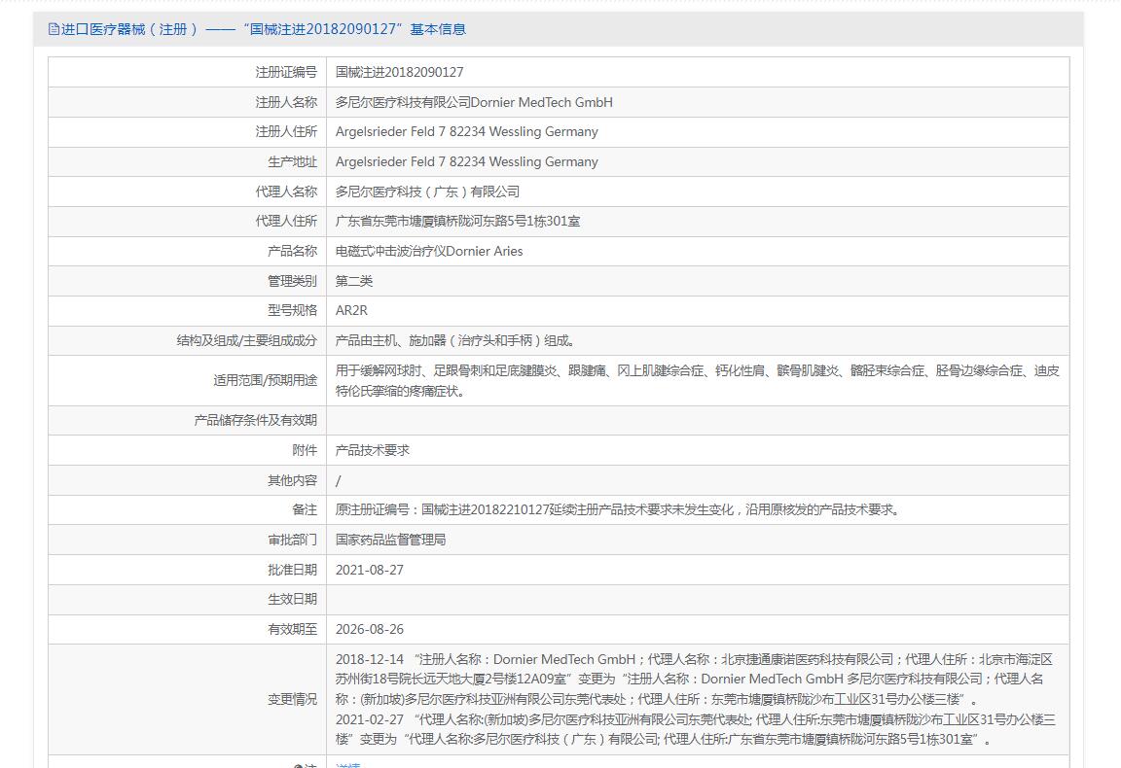Click the 产品储存条件及有效期 label
The height and width of the screenshot is (768, 1121).
(255, 420)
